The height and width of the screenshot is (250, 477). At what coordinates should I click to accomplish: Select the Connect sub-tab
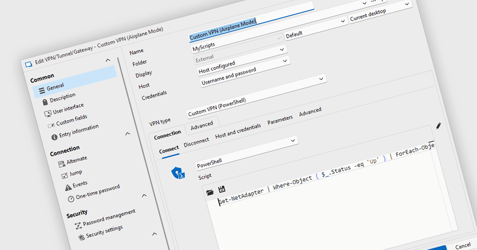pyautogui.click(x=169, y=150)
